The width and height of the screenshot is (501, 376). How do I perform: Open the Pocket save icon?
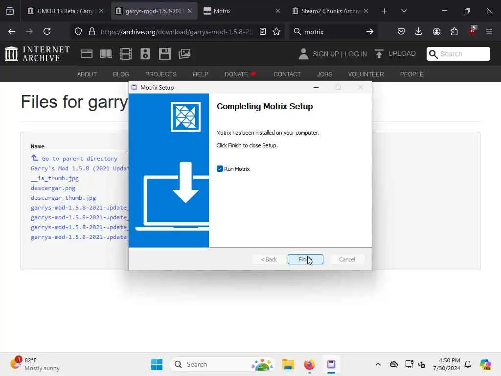(x=401, y=31)
